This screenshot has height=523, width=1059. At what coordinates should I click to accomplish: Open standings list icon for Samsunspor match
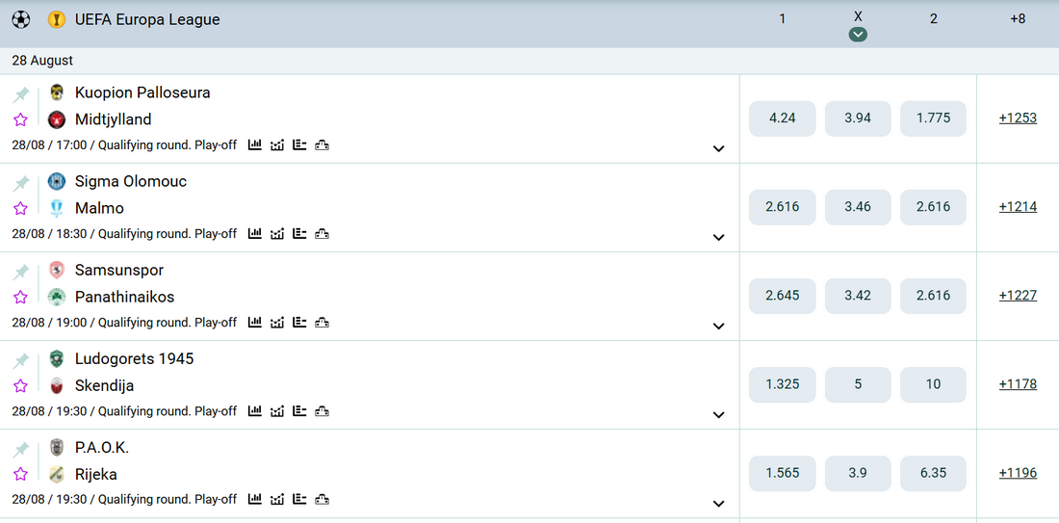(299, 323)
